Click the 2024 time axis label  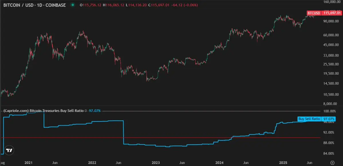(x=219, y=163)
